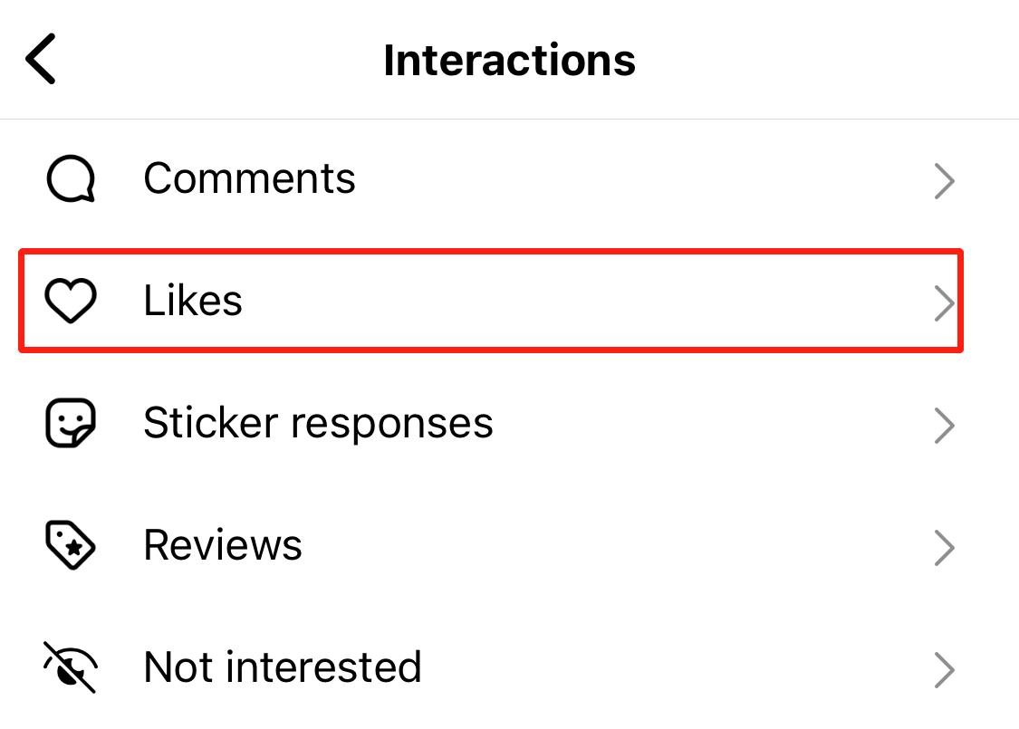
Task: Tap blank space in the Reviews row
Action: pos(616,546)
